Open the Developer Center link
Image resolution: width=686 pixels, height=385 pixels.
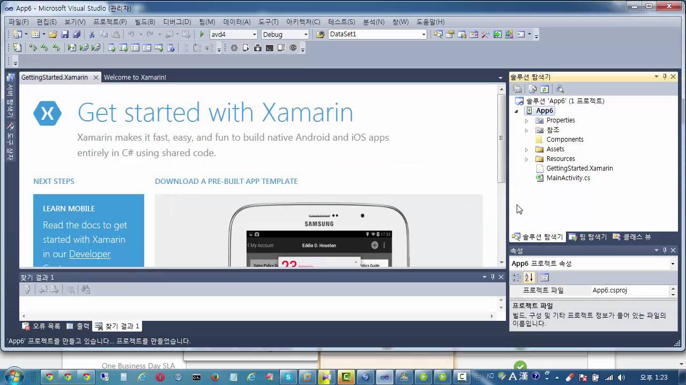[90, 254]
